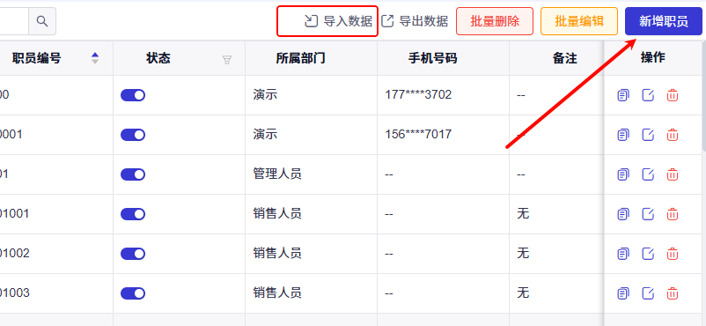Toggle the status switch of the 管理人员 row
The width and height of the screenshot is (706, 326).
133,174
